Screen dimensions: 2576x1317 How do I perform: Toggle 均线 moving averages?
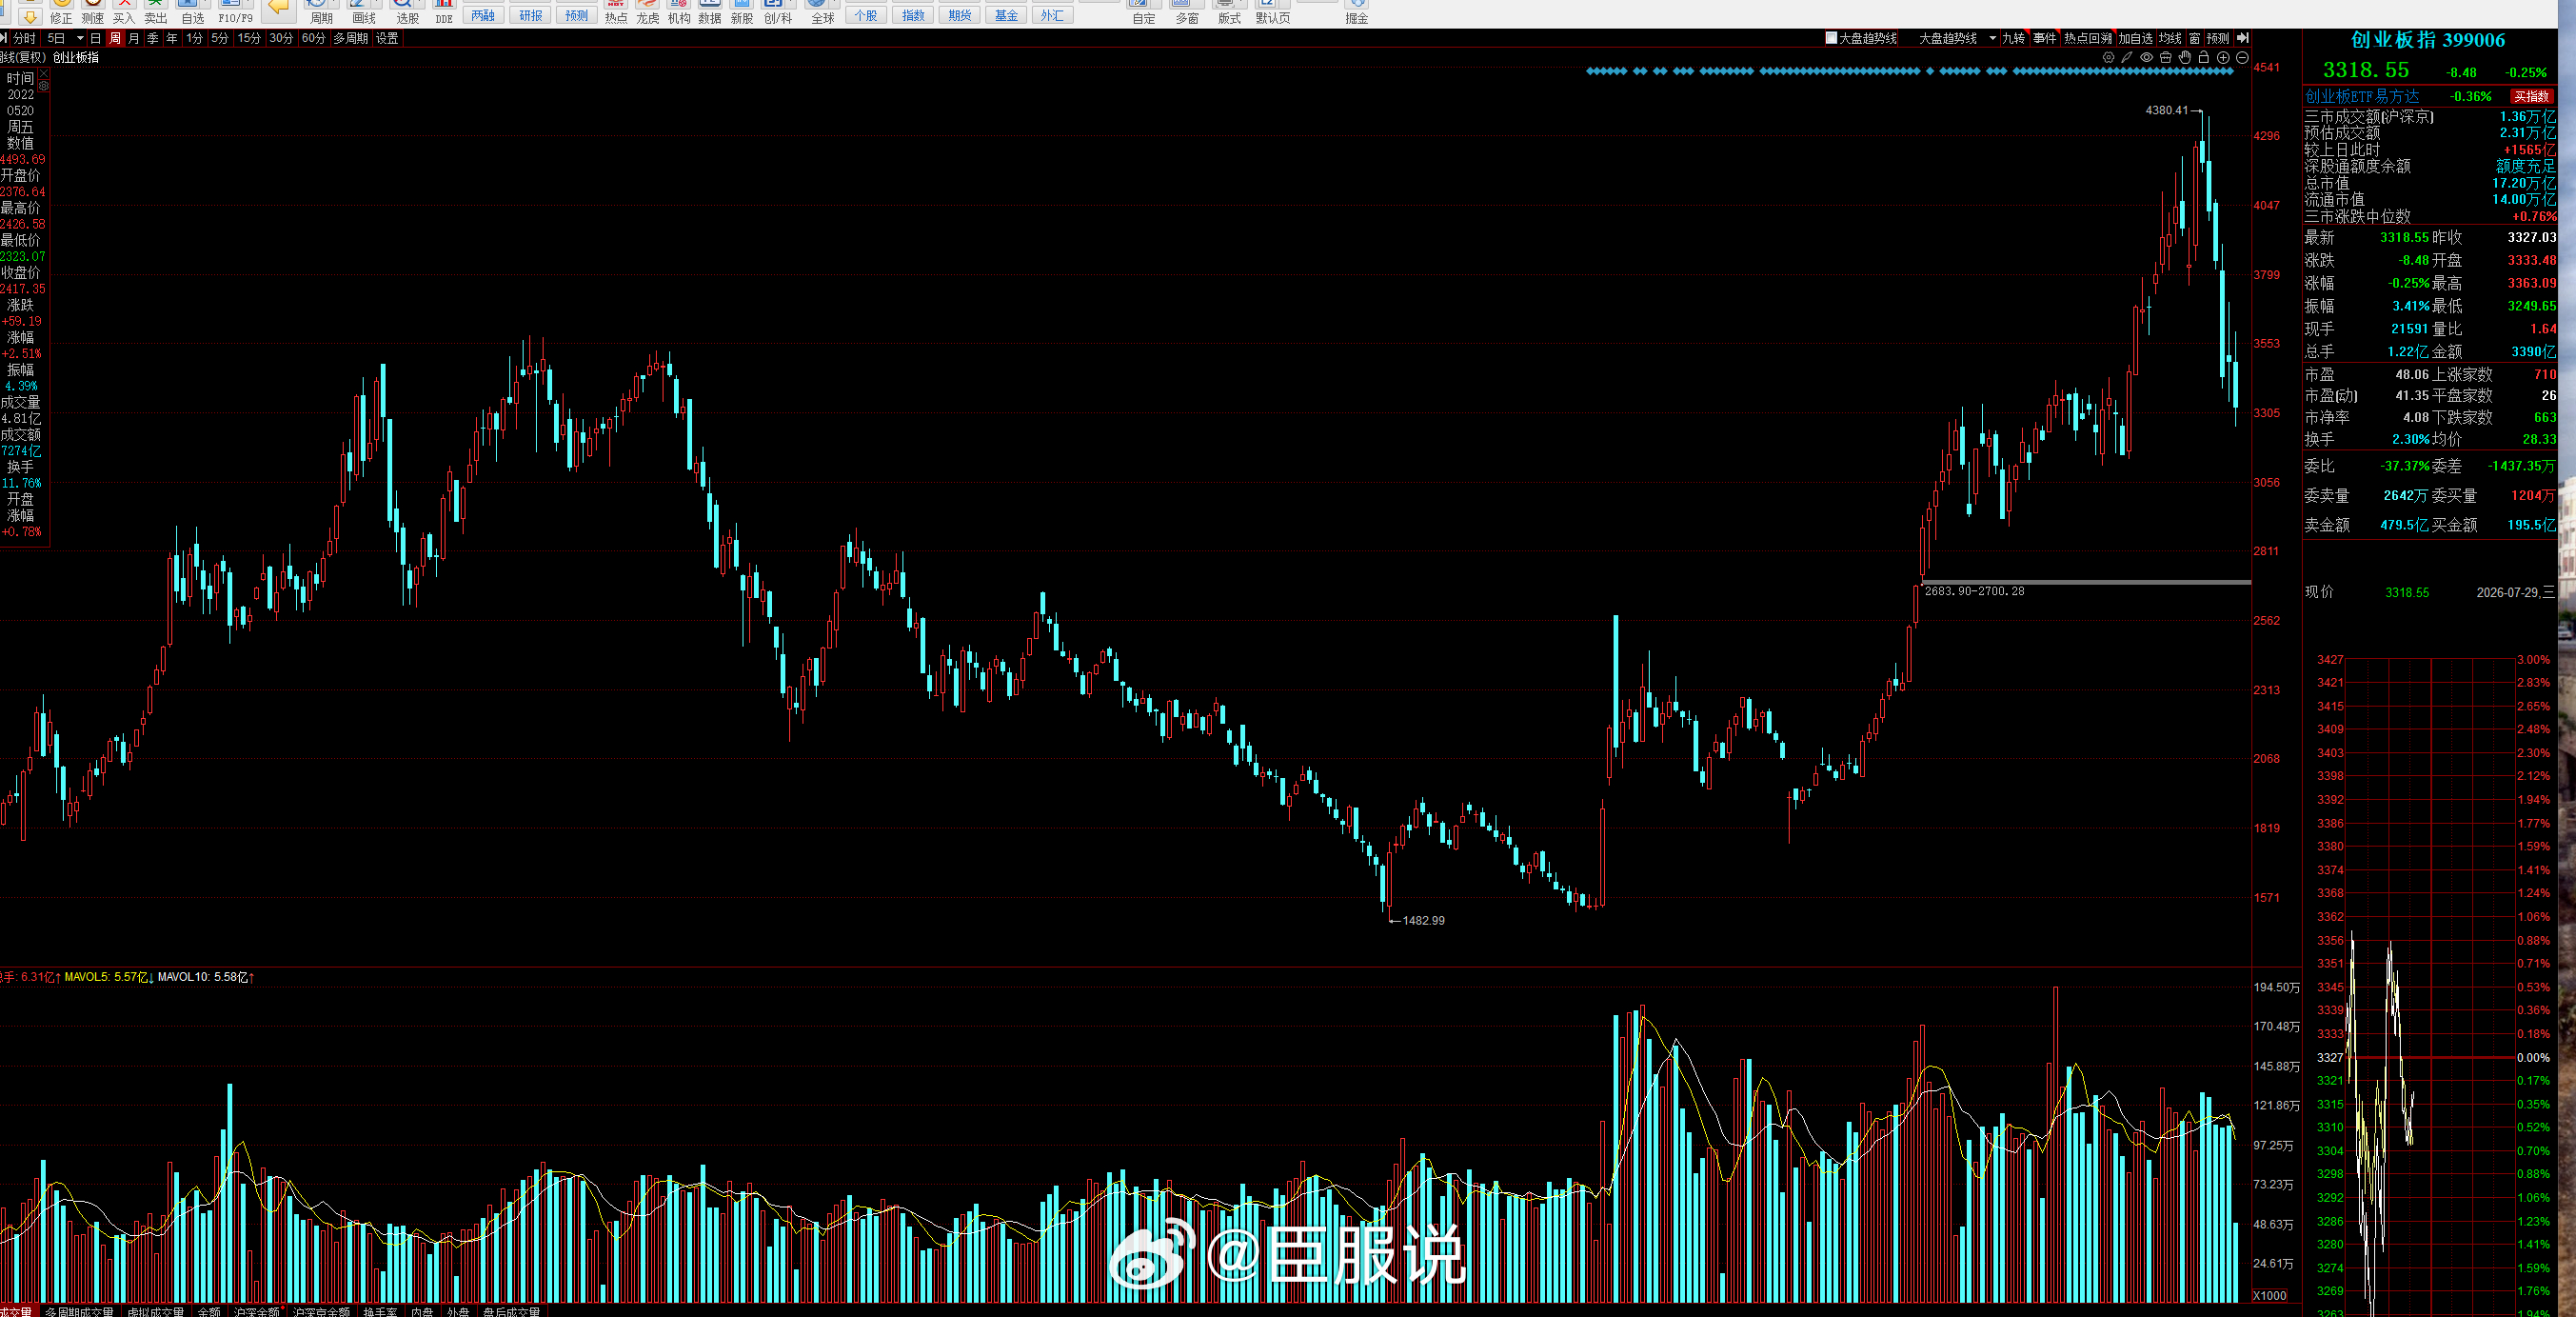(x=2170, y=38)
